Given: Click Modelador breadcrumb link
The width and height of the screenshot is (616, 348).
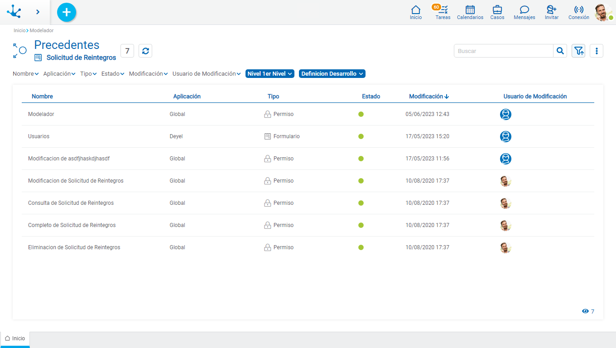Looking at the screenshot, I should coord(42,30).
